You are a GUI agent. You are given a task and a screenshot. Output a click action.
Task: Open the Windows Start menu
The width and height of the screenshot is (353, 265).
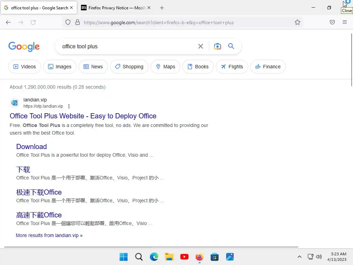[124, 257]
